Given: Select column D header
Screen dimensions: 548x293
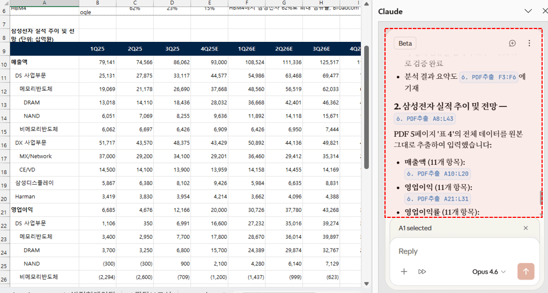Looking at the screenshot, I should tap(172, 3).
